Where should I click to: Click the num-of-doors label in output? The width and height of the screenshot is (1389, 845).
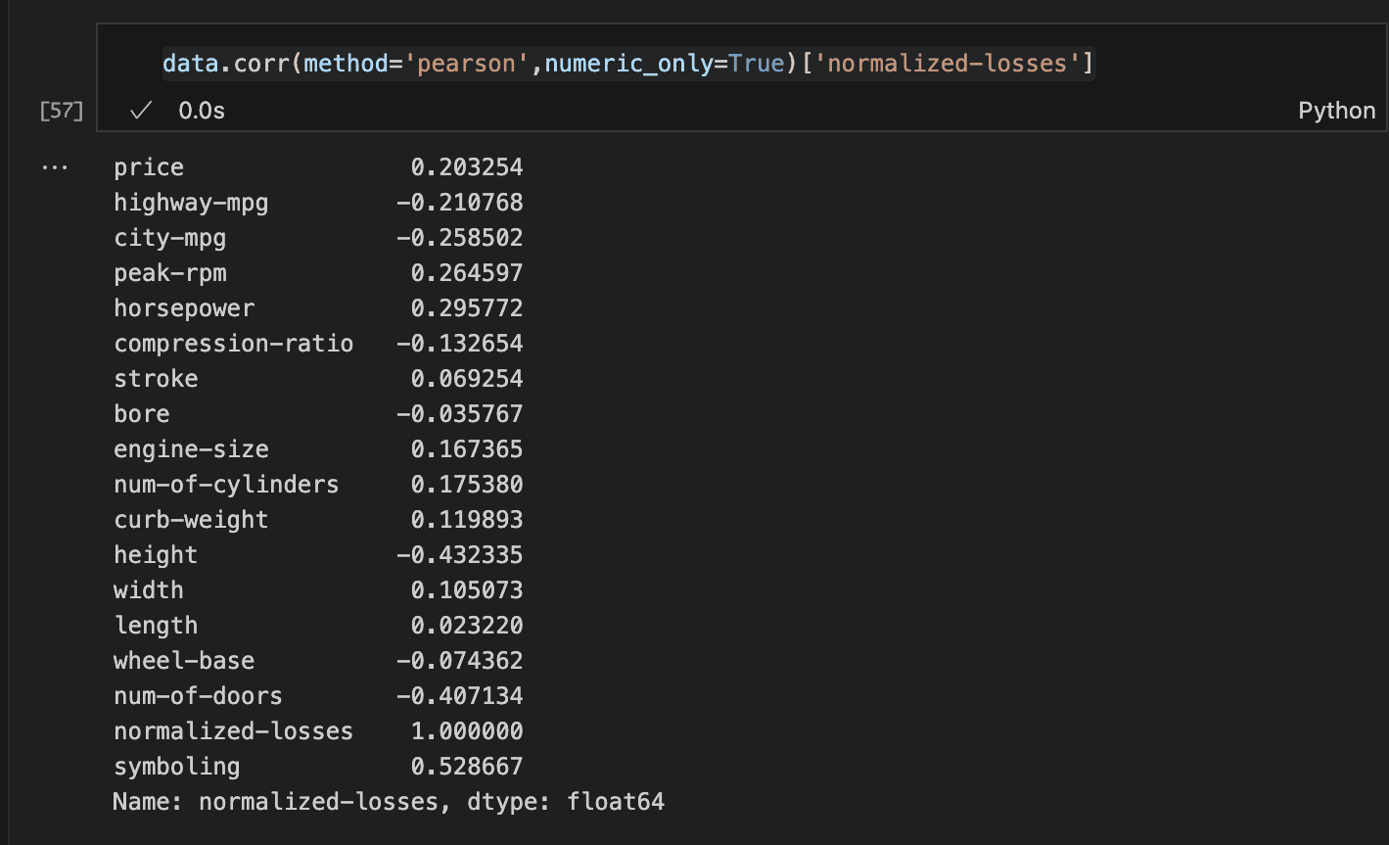click(198, 695)
